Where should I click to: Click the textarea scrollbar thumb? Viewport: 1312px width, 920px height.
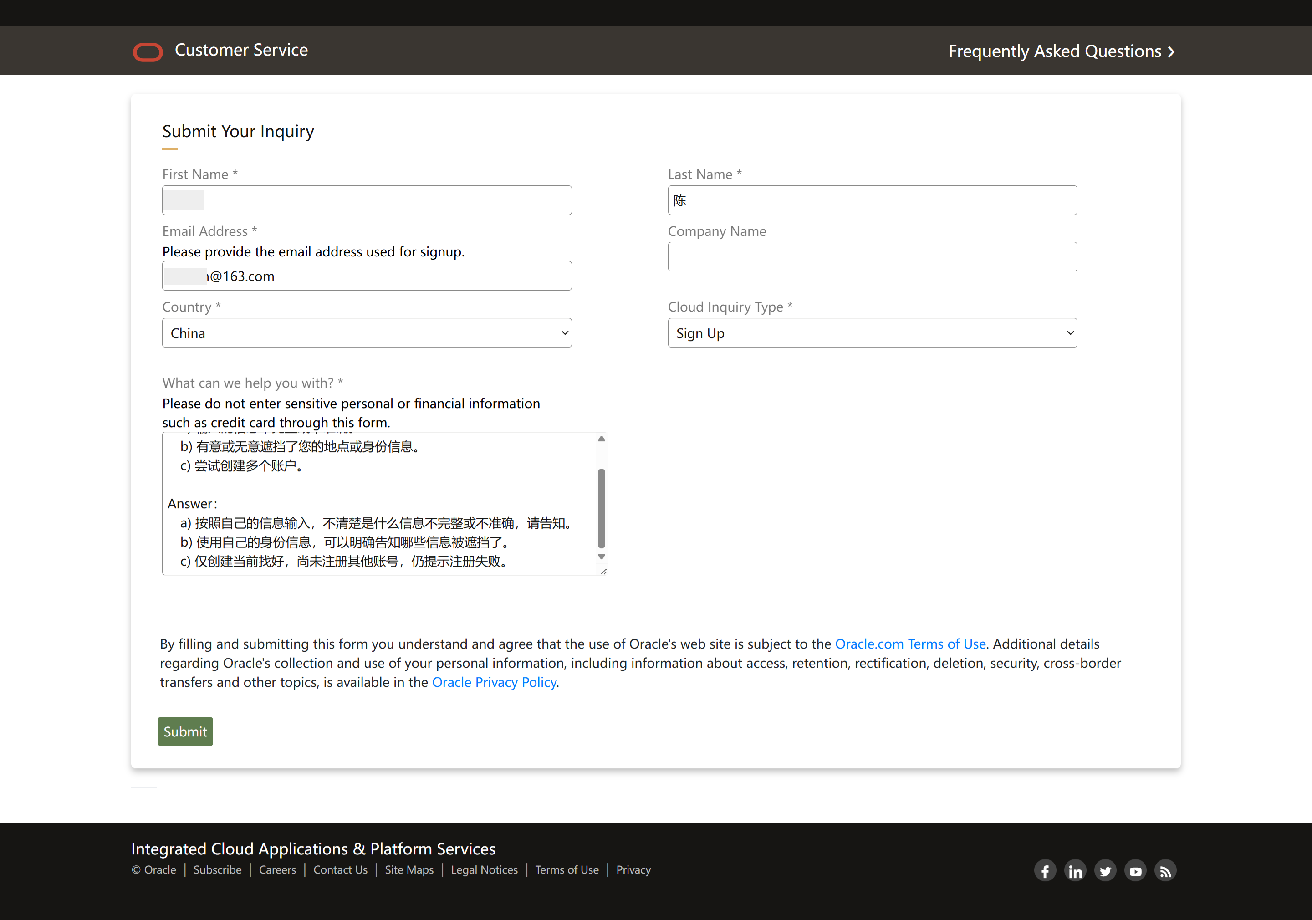pos(601,508)
